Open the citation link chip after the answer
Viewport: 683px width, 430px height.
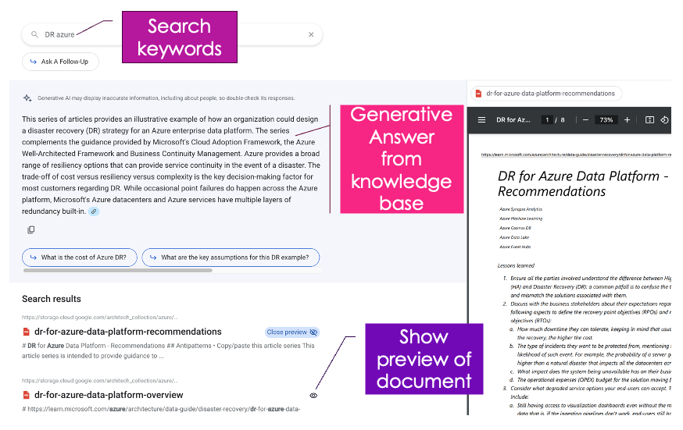click(x=94, y=211)
